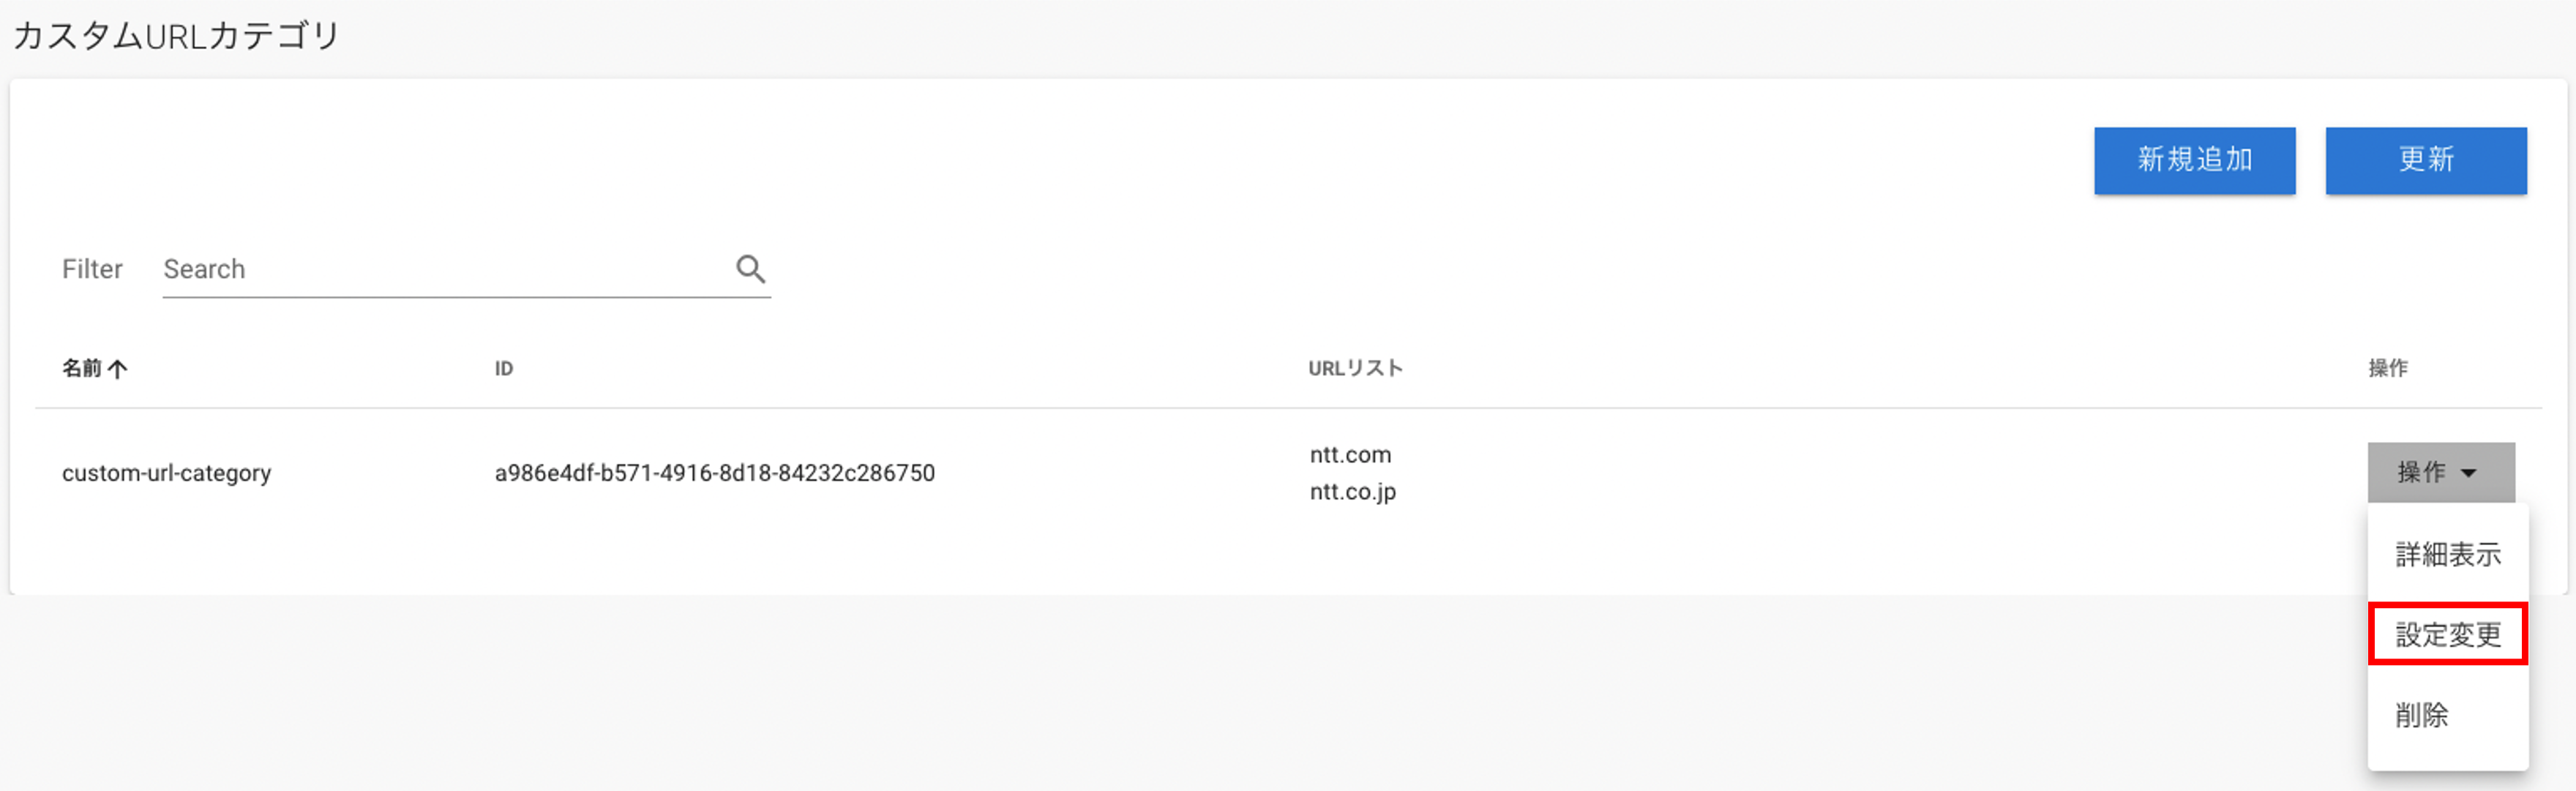Click the category ID a986e4df value

click(714, 473)
